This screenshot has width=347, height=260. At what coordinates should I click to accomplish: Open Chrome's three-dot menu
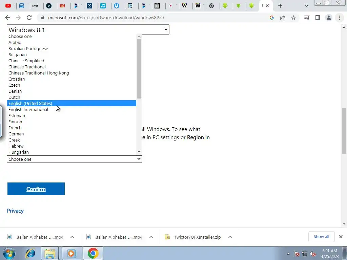(340, 18)
